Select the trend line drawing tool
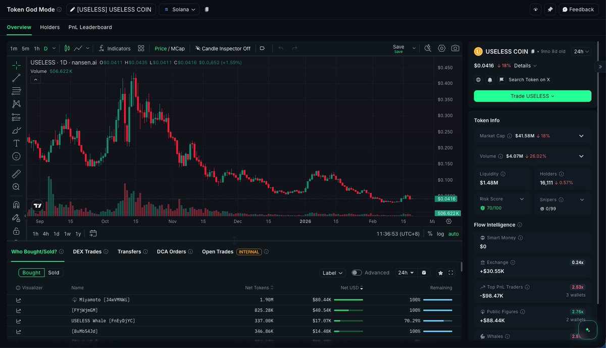This screenshot has width=606, height=348. pyautogui.click(x=16, y=78)
